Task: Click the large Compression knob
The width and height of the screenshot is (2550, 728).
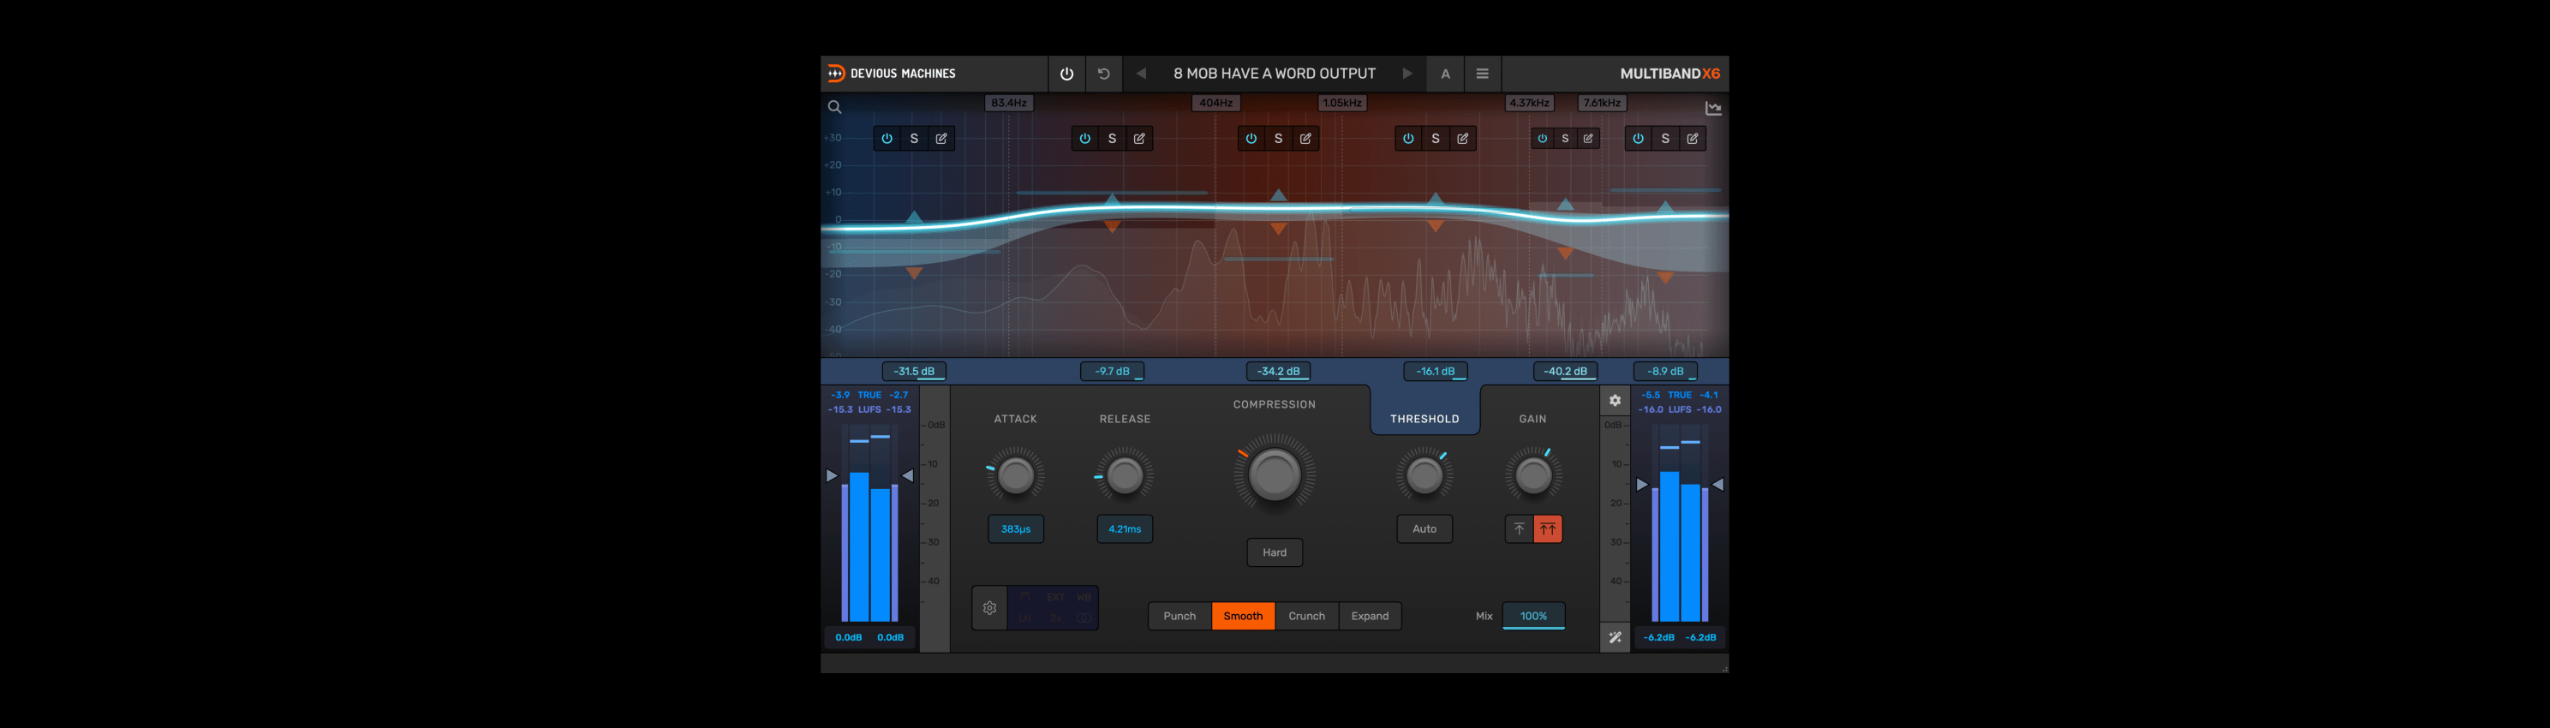Action: 1274,474
